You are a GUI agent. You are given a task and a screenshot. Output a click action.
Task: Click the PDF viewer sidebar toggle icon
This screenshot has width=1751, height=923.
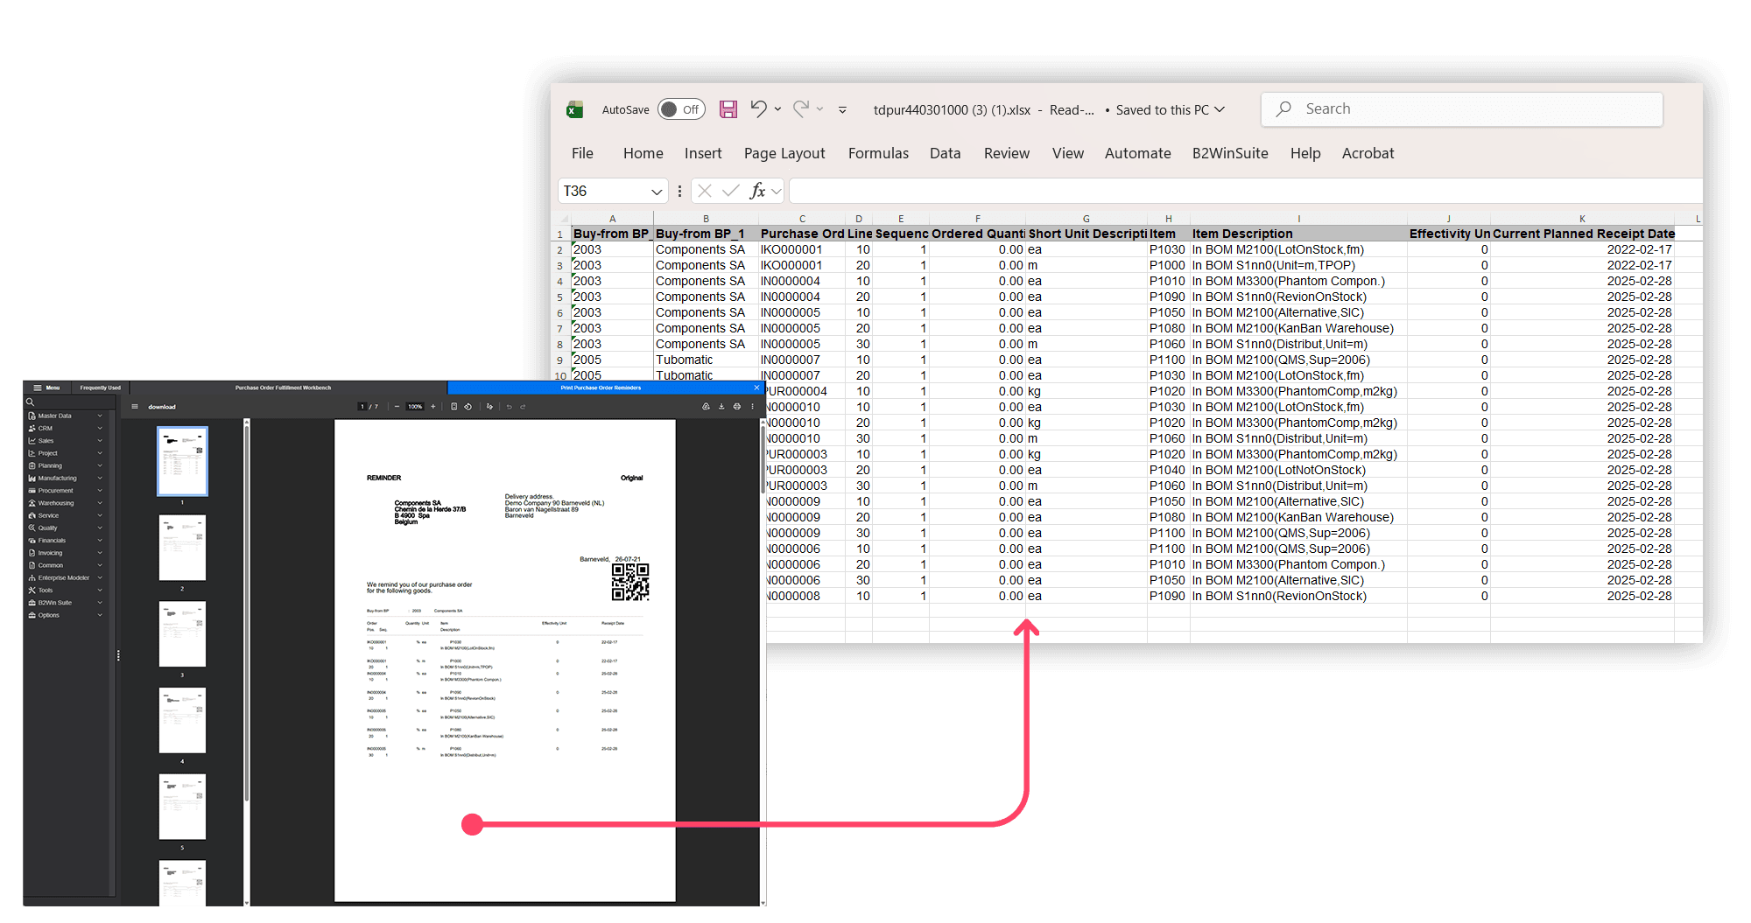135,407
